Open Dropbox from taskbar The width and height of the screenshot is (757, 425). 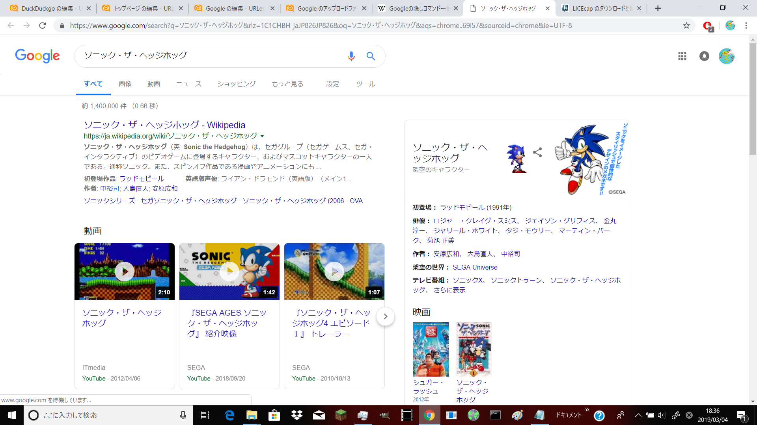296,415
